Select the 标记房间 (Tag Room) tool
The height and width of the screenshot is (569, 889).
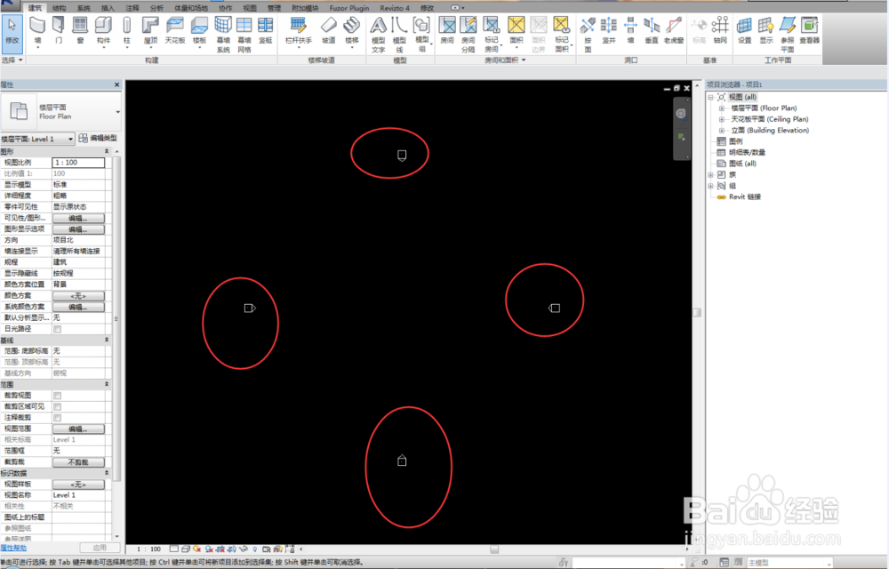click(492, 35)
